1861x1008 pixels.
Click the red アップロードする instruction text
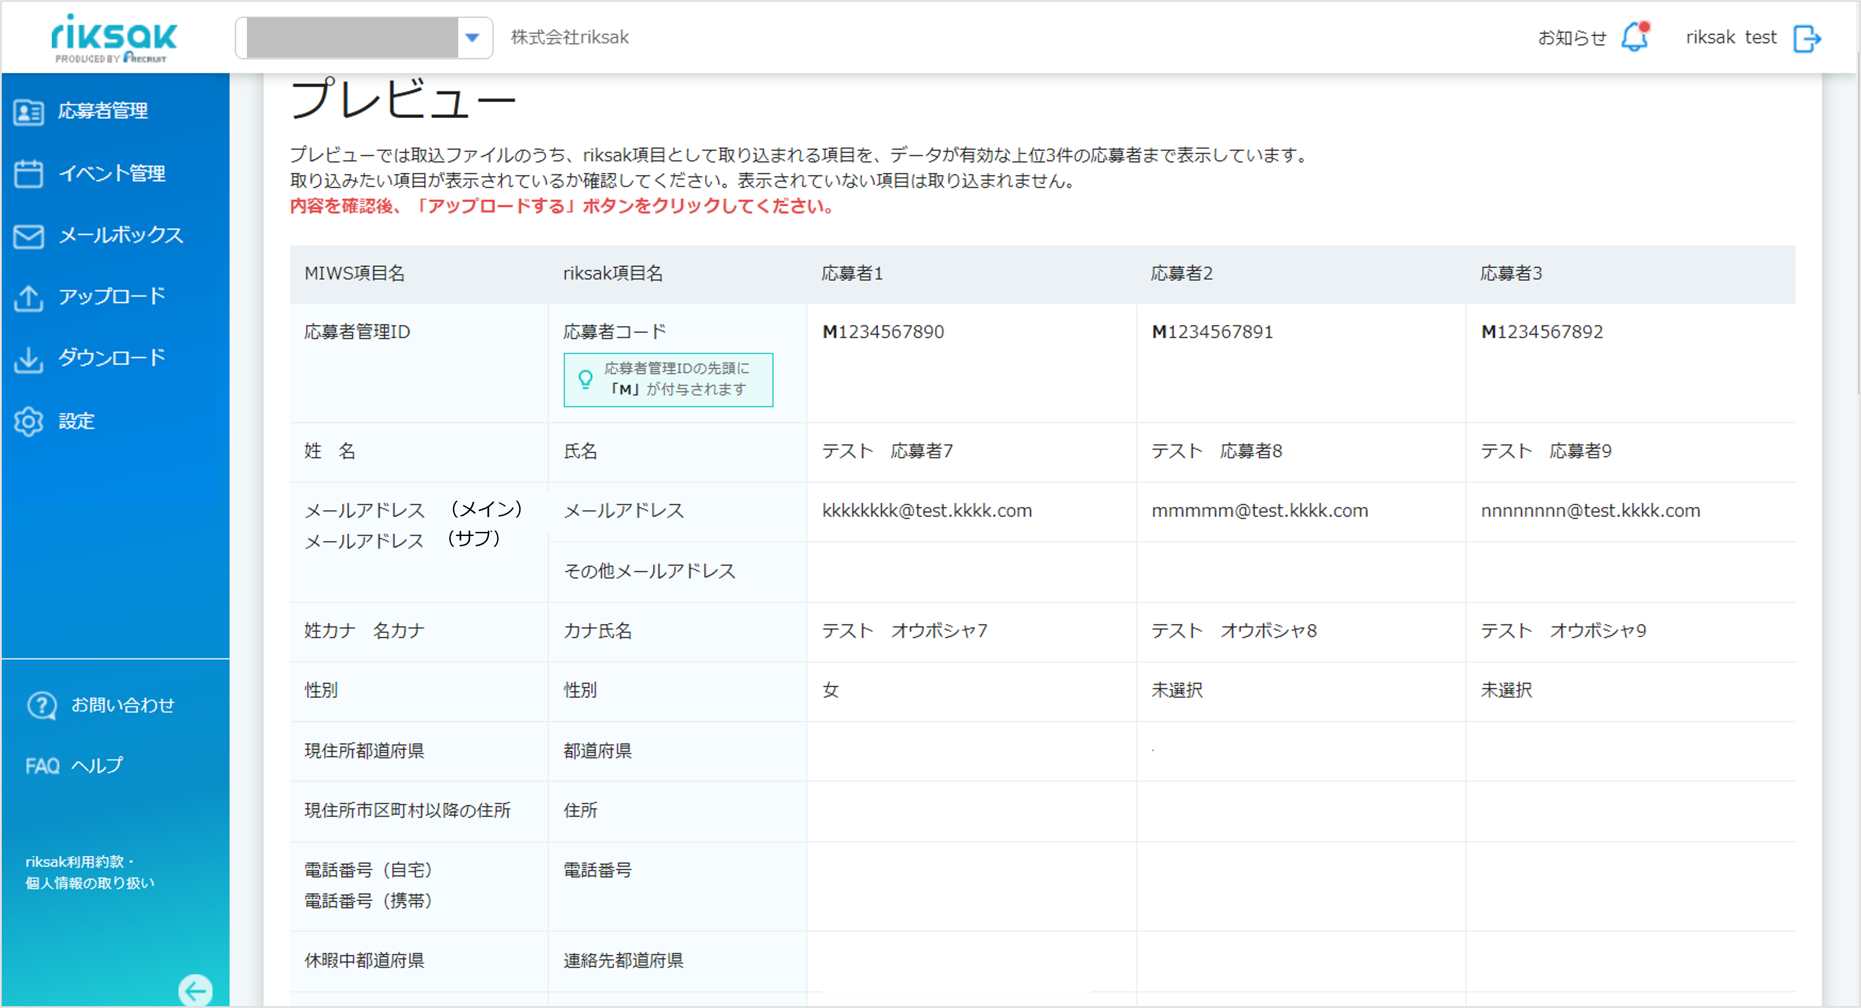coord(562,207)
